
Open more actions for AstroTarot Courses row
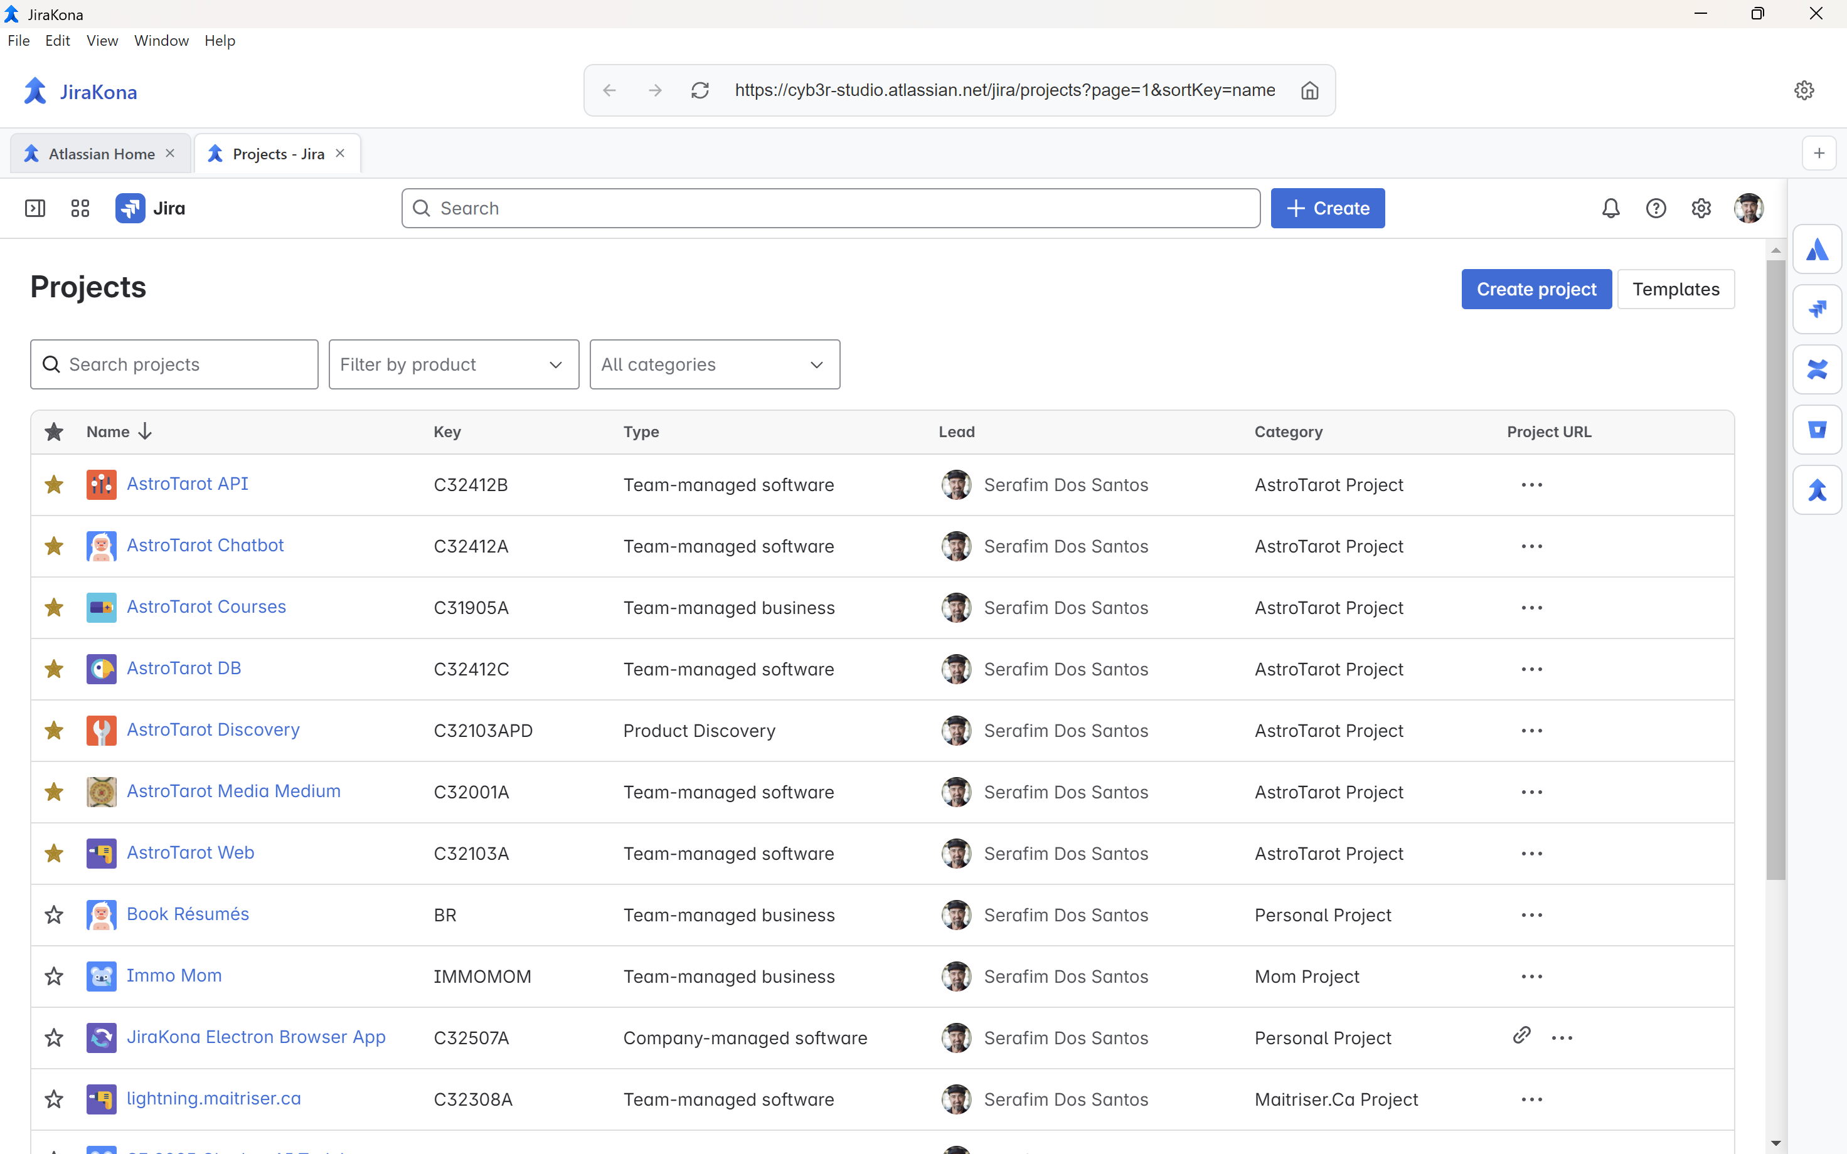[x=1531, y=608]
